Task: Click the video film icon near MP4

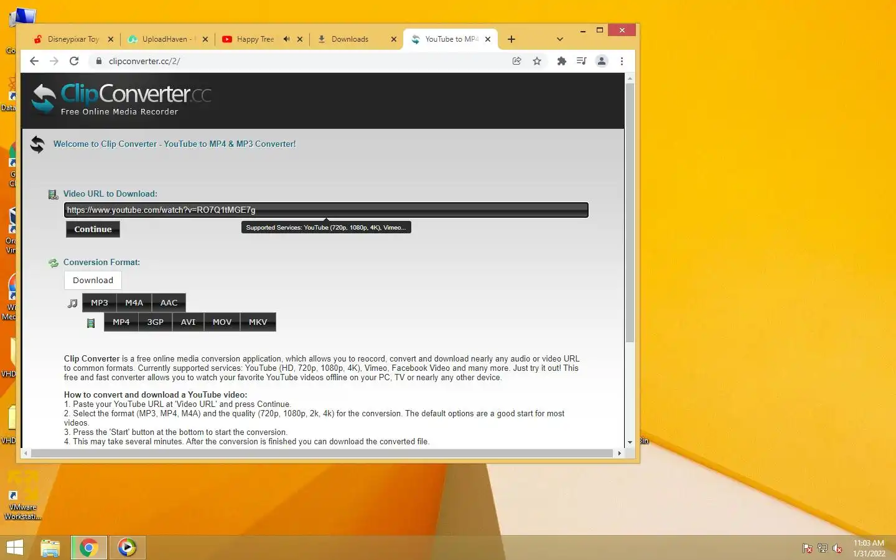Action: coord(91,323)
